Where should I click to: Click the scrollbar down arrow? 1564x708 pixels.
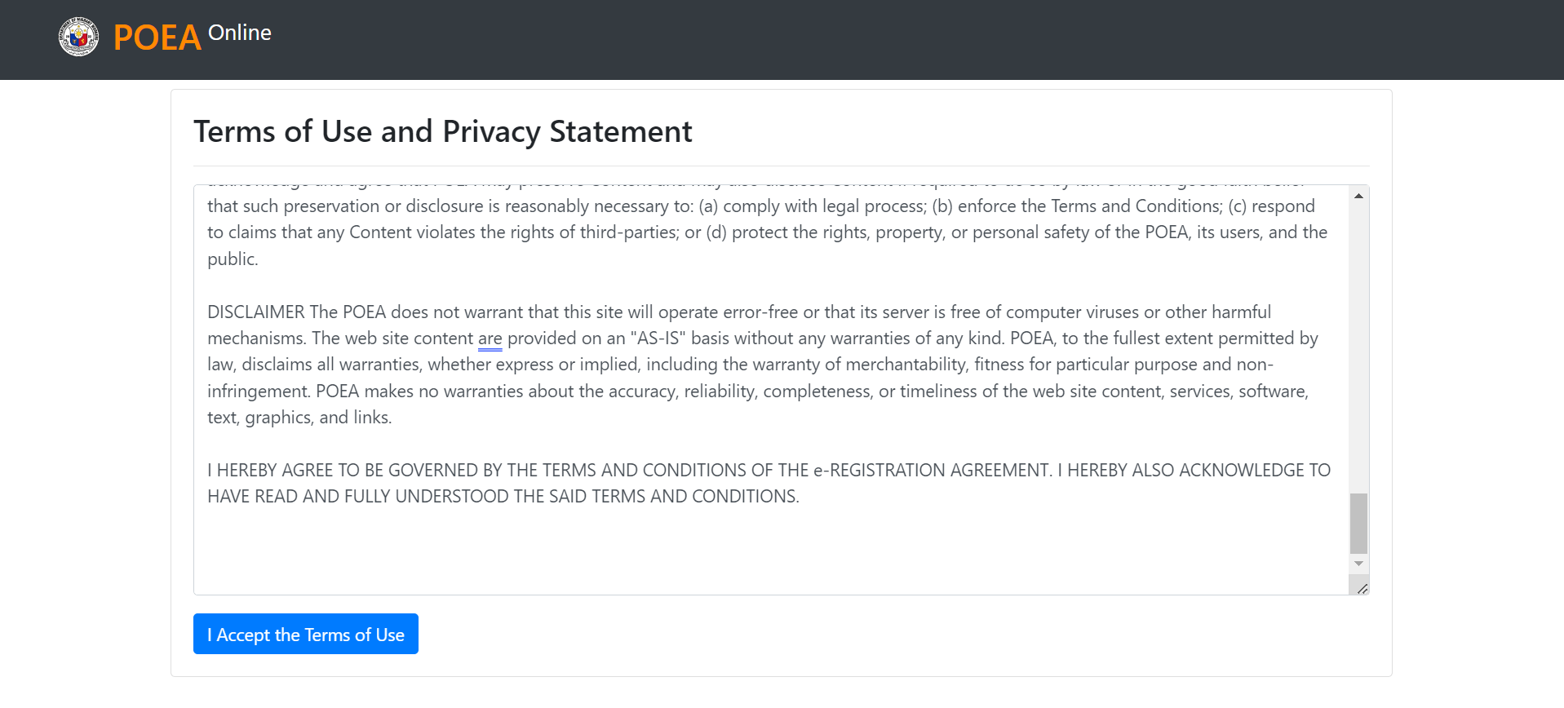click(1358, 564)
